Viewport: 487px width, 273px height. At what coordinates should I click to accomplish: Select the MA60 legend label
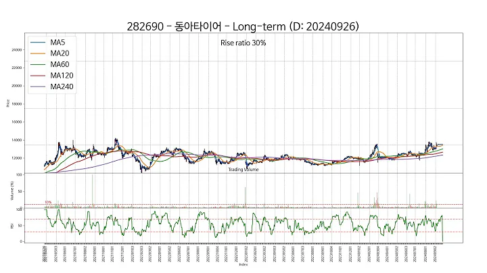[60, 64]
